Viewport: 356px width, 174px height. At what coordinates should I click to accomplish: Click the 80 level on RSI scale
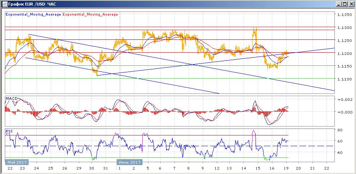[x=340, y=130]
